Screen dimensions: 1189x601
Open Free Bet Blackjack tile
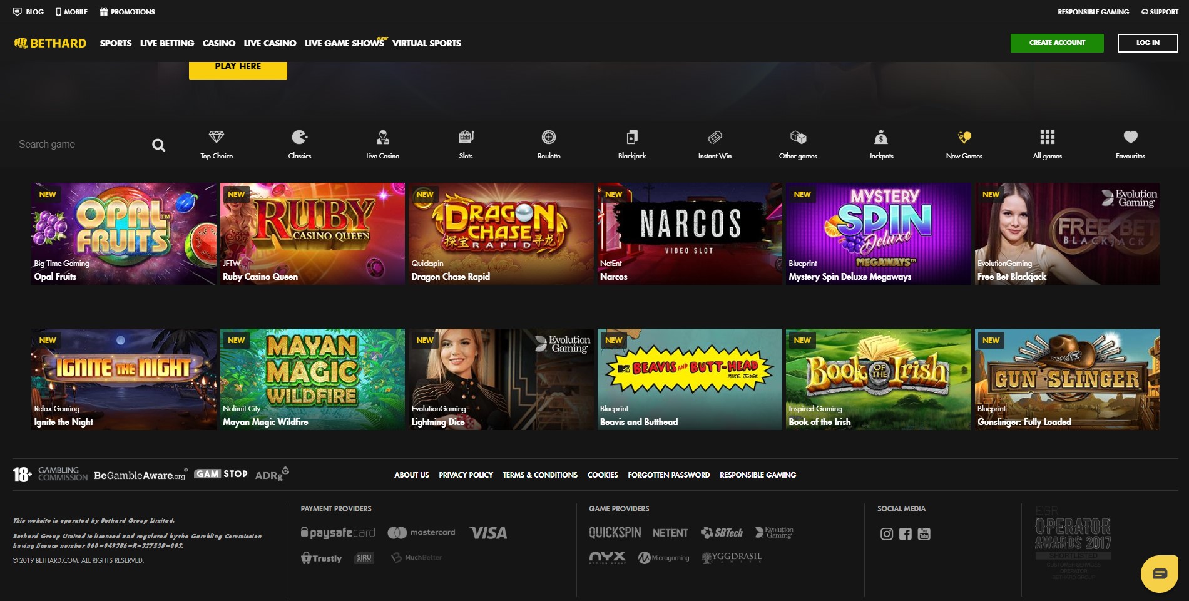pos(1067,234)
